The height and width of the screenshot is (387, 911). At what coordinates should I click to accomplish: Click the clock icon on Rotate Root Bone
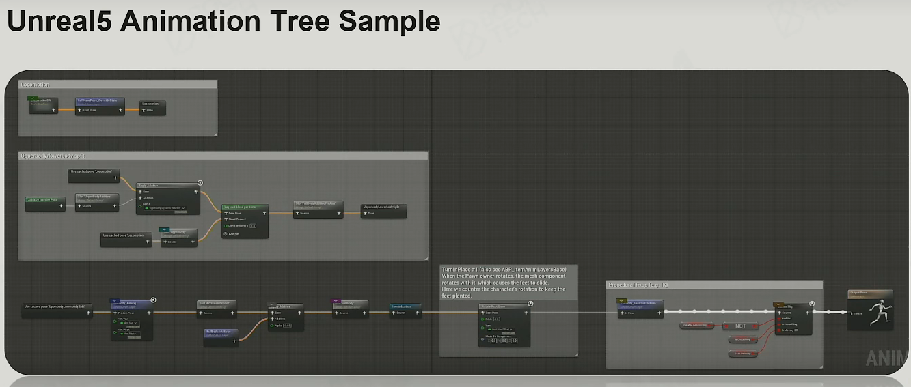point(530,303)
